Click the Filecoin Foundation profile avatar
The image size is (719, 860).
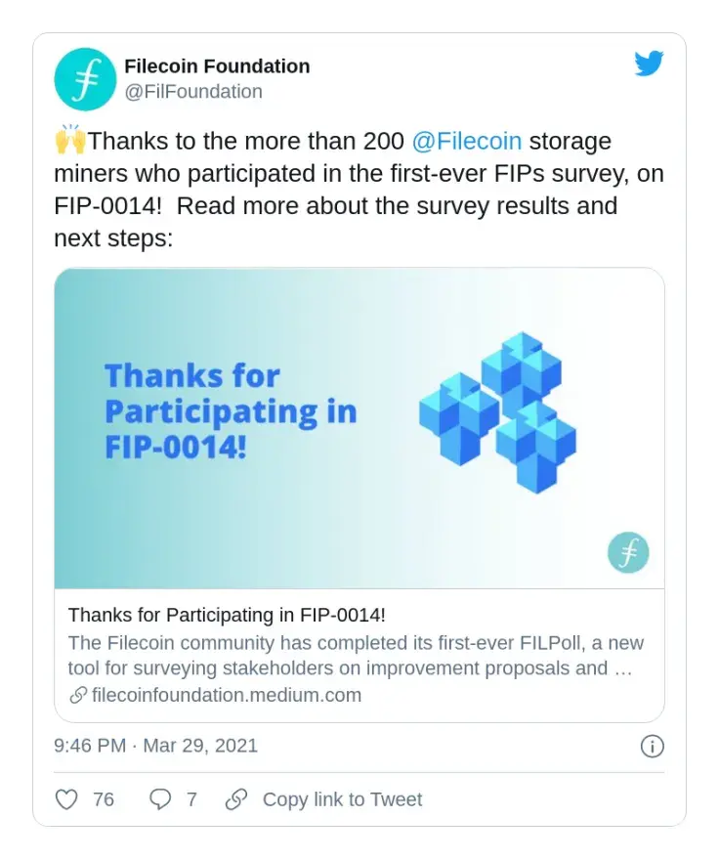point(85,79)
